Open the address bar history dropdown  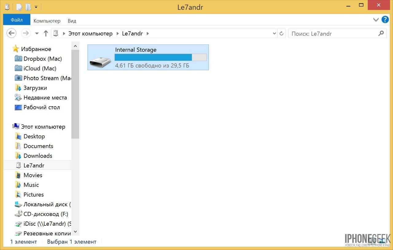[x=274, y=33]
